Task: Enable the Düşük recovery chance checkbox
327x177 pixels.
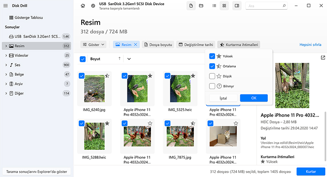Action: [212, 76]
